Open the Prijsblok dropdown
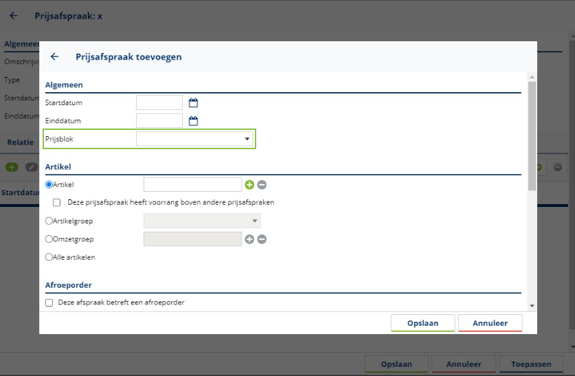 [195, 139]
